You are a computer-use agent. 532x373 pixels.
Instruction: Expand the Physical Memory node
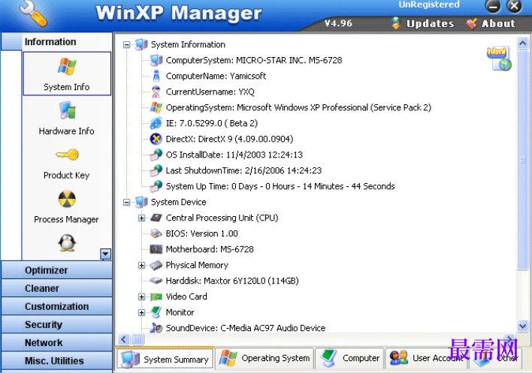(141, 265)
